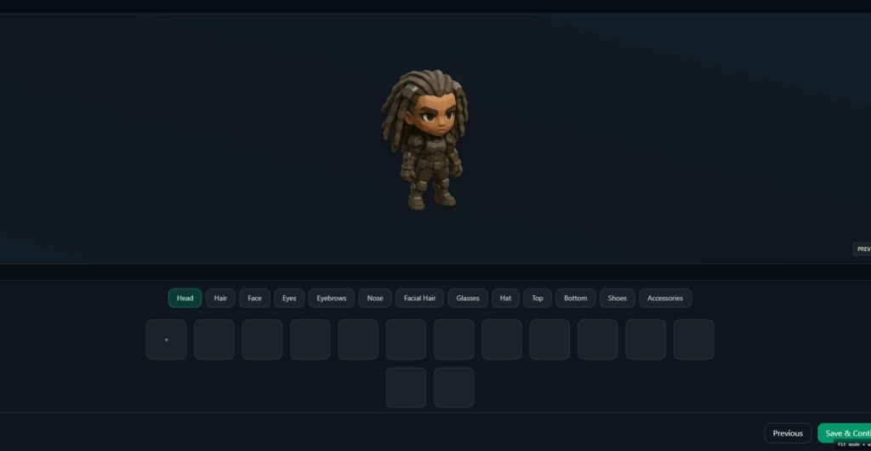871x451 pixels.
Task: Open the Face category tab
Action: click(254, 299)
